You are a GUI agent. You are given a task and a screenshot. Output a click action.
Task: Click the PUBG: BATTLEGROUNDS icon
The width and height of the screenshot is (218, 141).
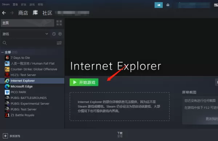[x=7, y=98]
